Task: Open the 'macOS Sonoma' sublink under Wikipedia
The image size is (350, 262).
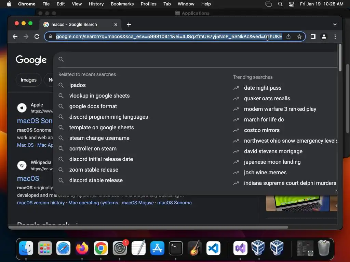Action: [174, 203]
